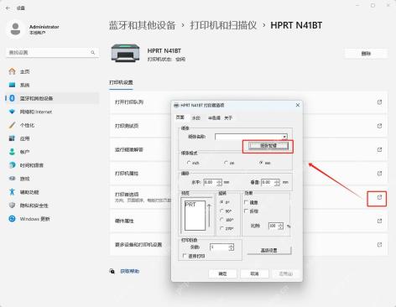Select the 180° rotation radio button
The height and width of the screenshot is (307, 396).
221,220
